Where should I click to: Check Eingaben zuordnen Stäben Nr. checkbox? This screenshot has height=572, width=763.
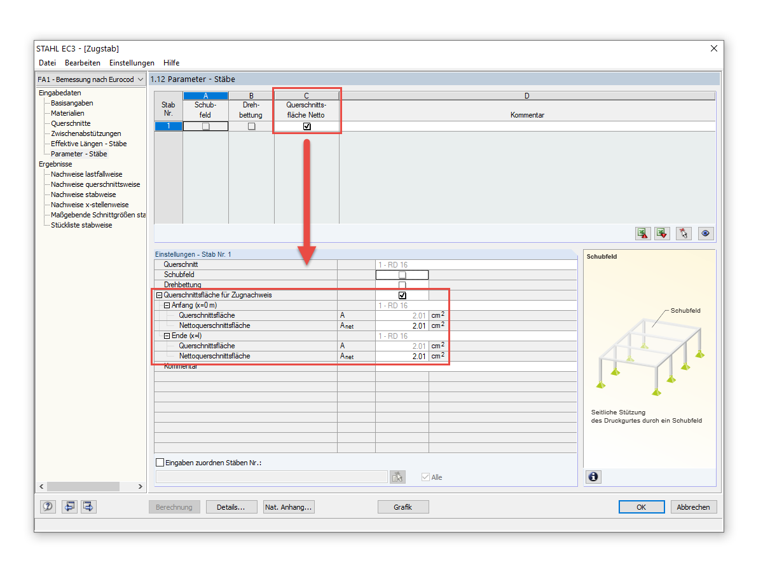[160, 463]
